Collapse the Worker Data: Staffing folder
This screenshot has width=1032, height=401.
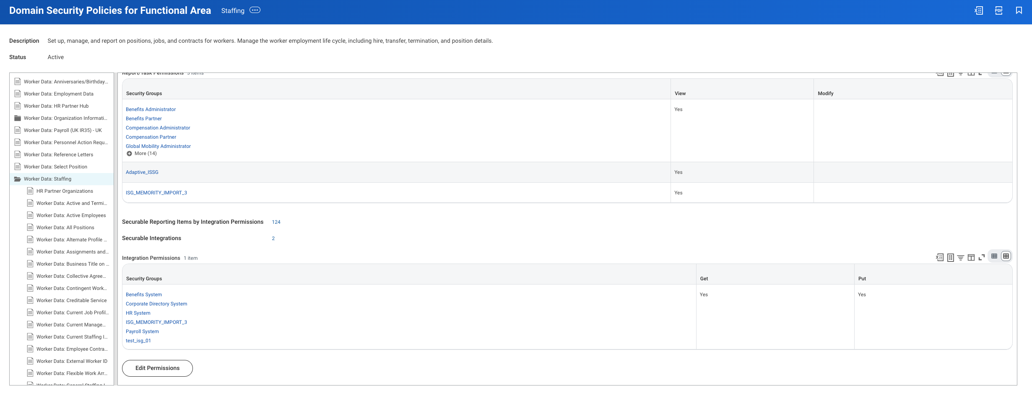click(17, 179)
